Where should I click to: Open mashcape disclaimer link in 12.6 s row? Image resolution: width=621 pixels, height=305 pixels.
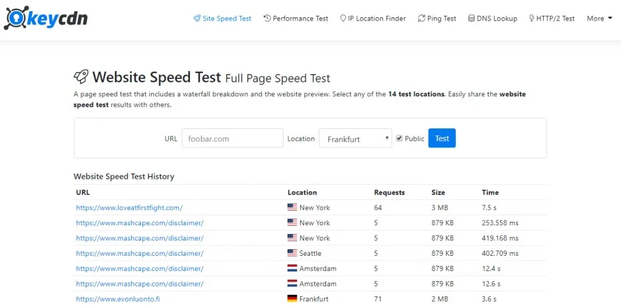click(140, 284)
